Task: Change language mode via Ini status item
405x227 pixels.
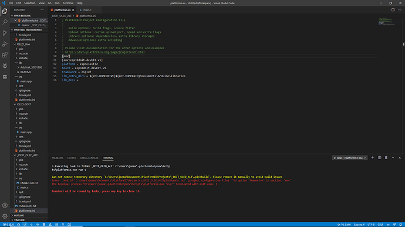Action: click(388, 225)
